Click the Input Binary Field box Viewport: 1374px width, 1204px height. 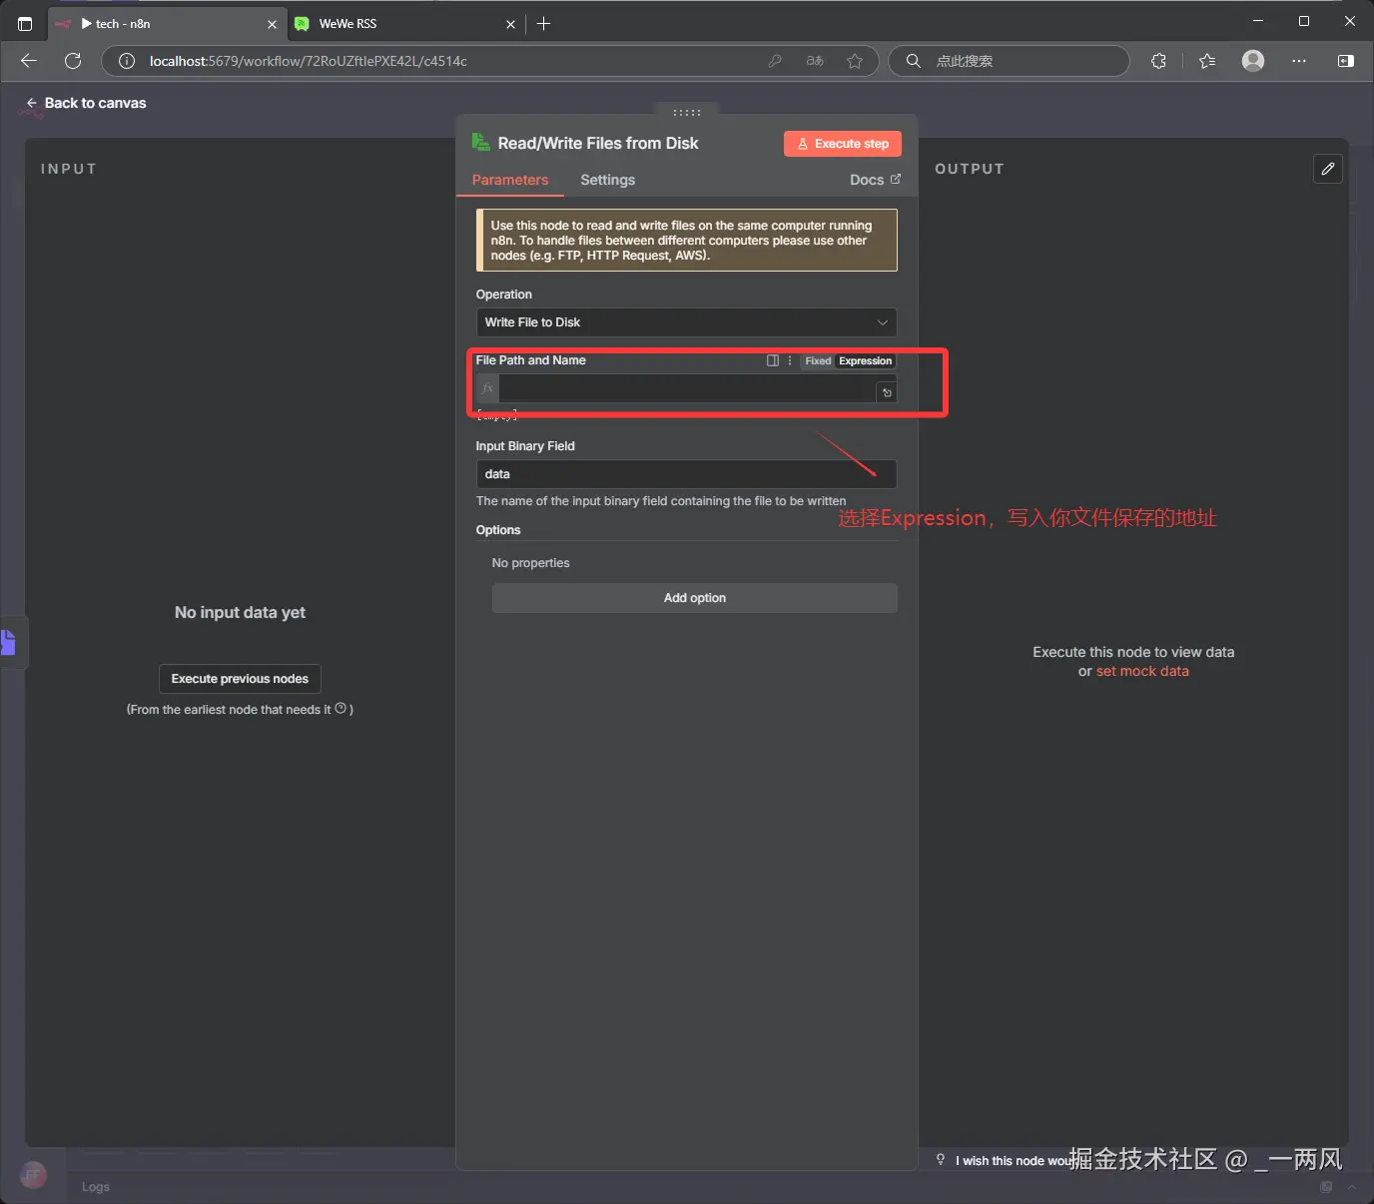686,474
